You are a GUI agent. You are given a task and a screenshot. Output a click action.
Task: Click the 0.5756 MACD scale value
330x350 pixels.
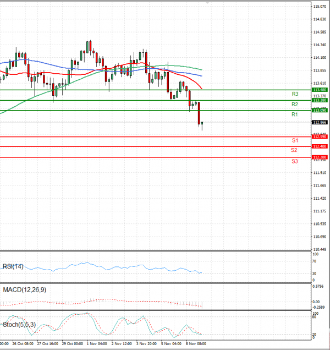pyautogui.click(x=318, y=286)
